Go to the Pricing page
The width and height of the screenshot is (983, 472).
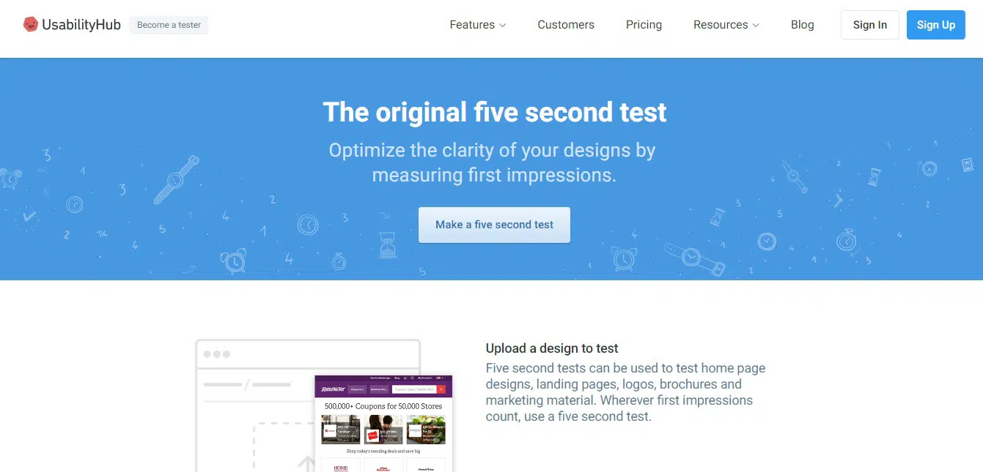pos(644,25)
